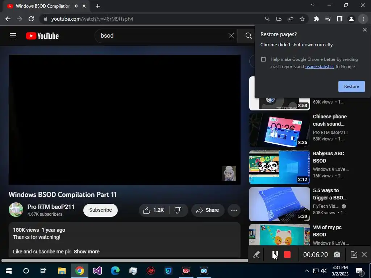
Task: Dislike the video
Action: pyautogui.click(x=178, y=210)
